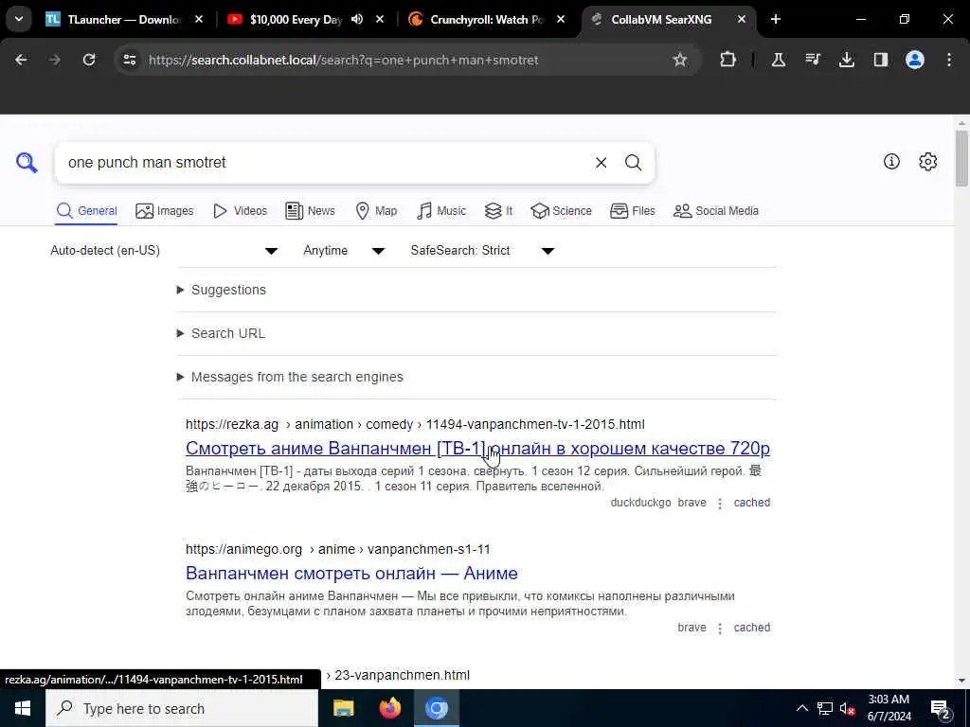Click the muted volume tray icon
Viewport: 970px width, 727px height.
(x=847, y=708)
